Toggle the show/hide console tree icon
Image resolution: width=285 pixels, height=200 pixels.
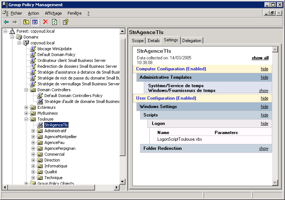(x=34, y=22)
